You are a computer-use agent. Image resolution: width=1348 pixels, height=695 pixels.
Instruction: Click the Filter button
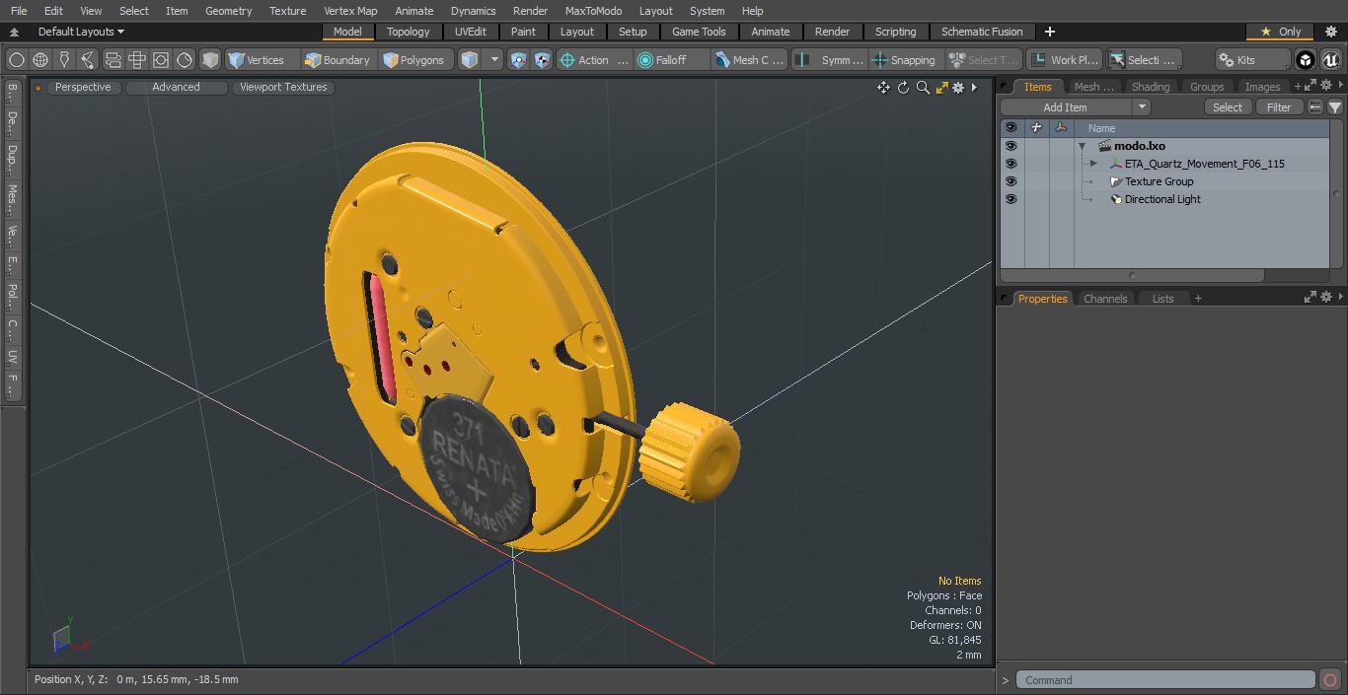(1279, 107)
